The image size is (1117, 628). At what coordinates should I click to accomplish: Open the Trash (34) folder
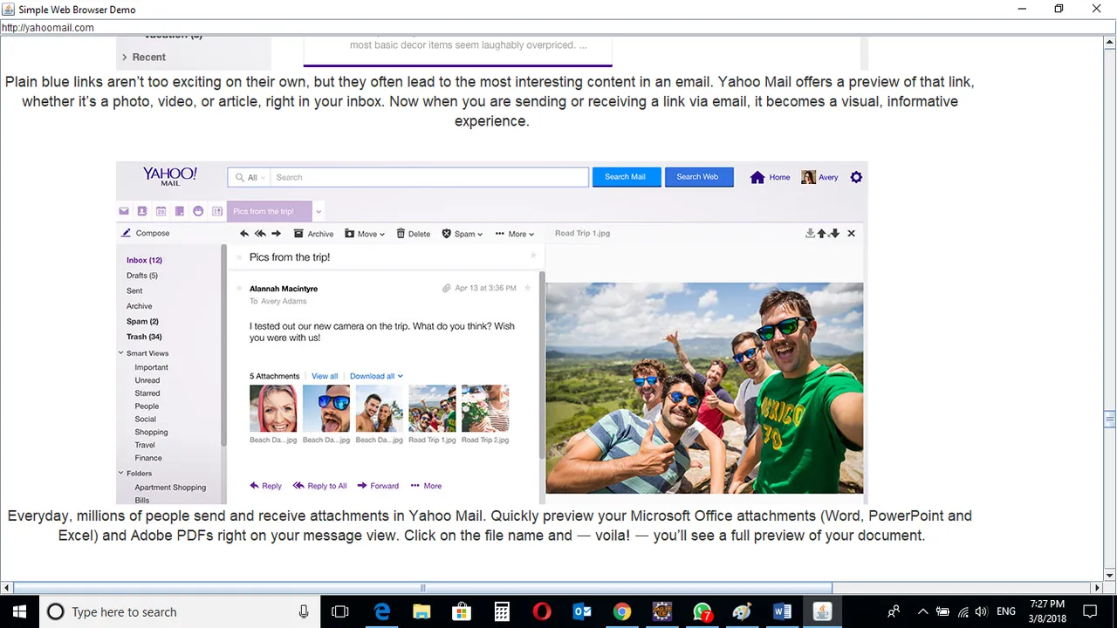(144, 337)
